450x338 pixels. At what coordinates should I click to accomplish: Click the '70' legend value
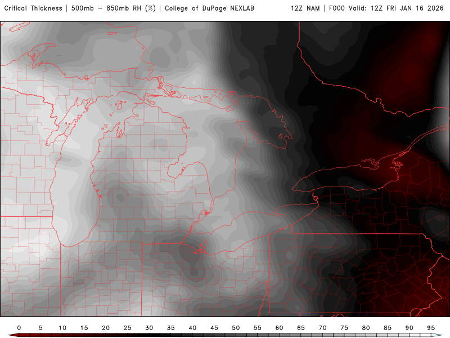[x=322, y=328]
